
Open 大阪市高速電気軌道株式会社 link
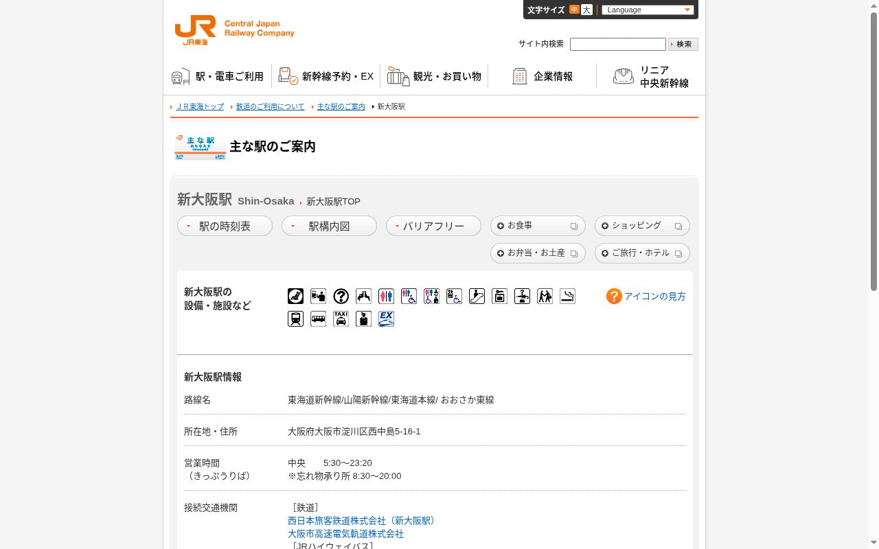click(x=345, y=534)
